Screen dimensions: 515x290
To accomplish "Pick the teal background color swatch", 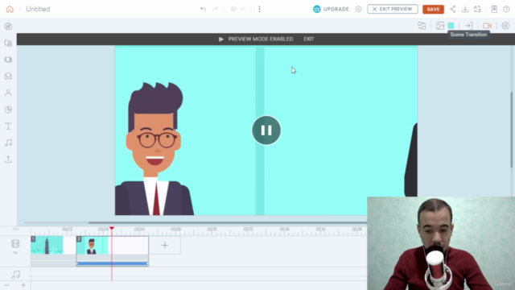I will pos(451,26).
